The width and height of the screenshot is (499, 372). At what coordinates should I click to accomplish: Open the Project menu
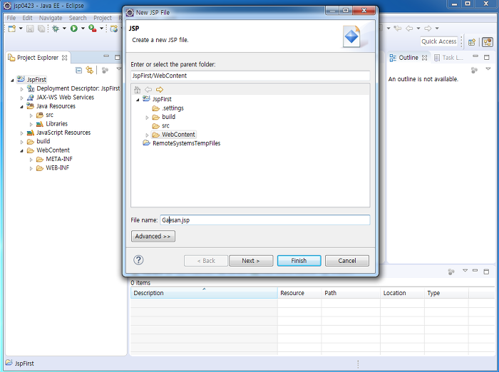(103, 18)
